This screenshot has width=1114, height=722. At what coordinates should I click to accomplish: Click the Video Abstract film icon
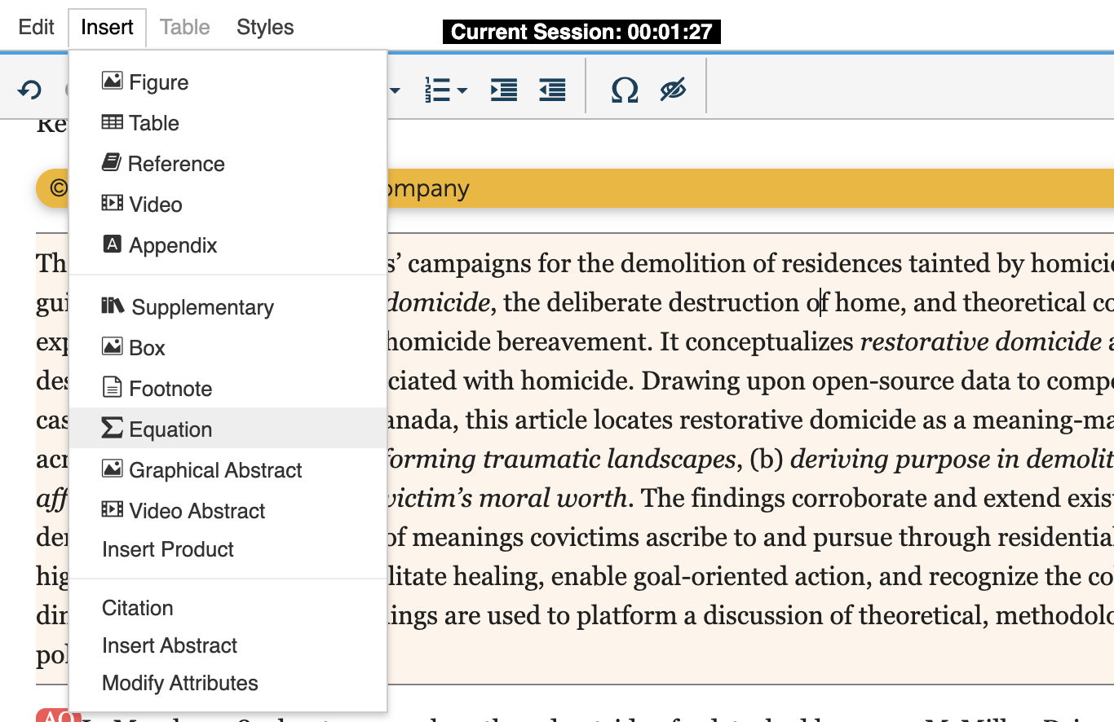pyautogui.click(x=112, y=509)
